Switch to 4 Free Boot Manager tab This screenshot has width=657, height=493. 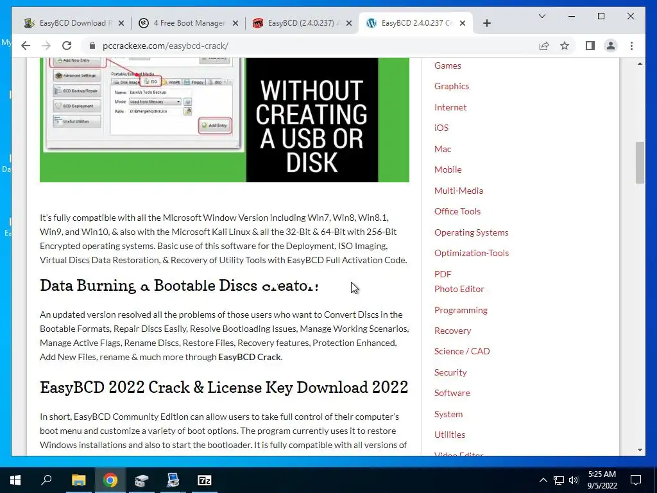click(x=189, y=23)
